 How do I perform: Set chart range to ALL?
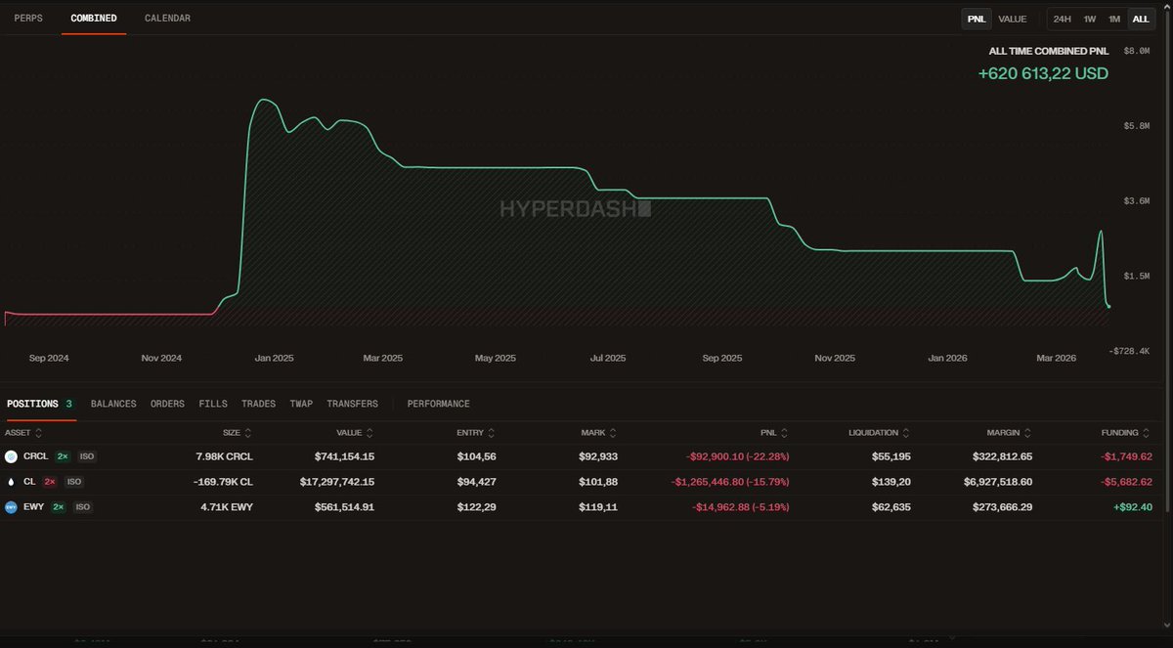tap(1140, 19)
